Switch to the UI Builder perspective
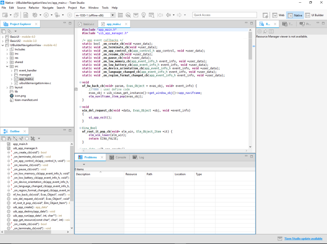 click(x=316, y=15)
